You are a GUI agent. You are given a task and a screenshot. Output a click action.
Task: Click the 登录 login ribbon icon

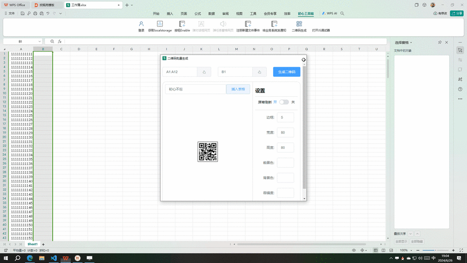141,26
